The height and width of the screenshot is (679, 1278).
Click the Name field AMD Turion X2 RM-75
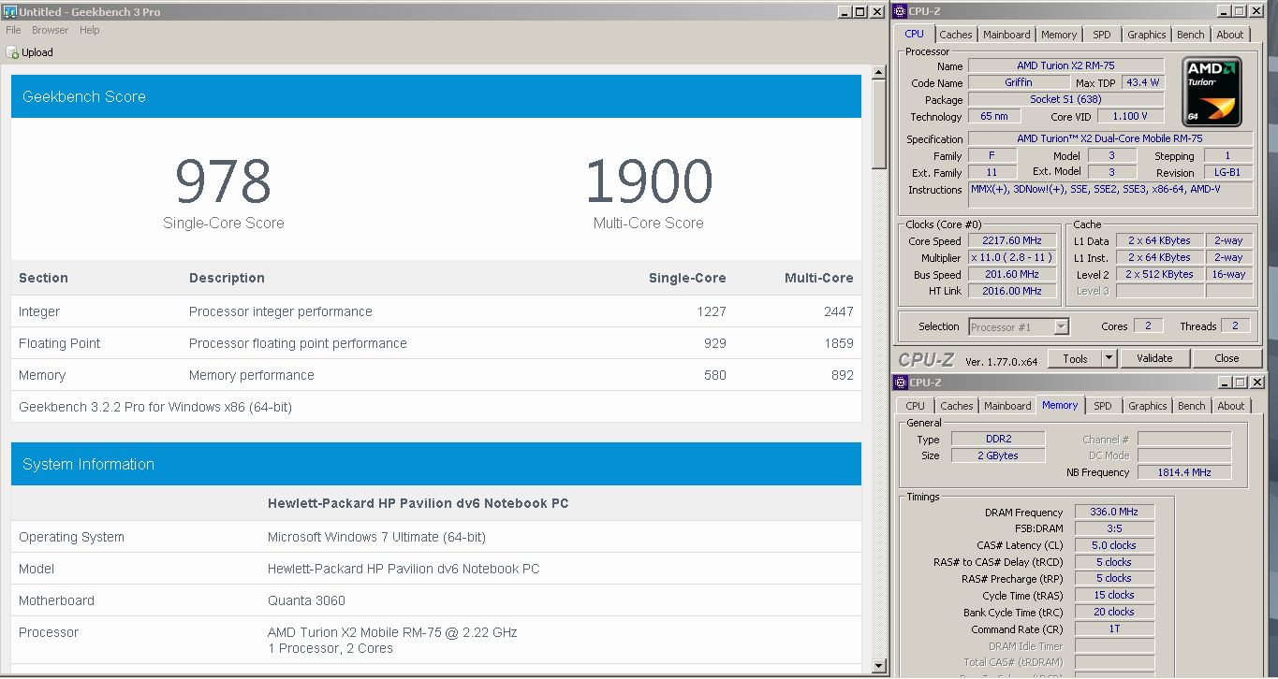click(x=1065, y=65)
